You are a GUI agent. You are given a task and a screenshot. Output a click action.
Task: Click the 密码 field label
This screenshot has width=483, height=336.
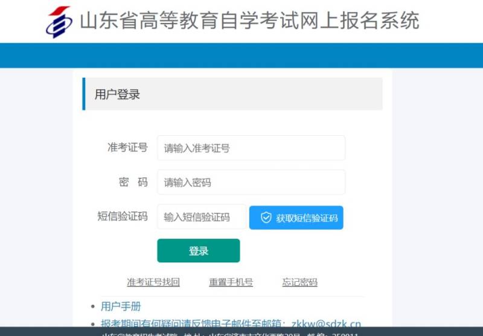(133, 182)
